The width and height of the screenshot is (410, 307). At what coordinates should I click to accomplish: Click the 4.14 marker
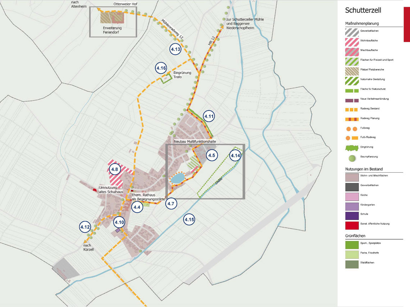pyautogui.click(x=235, y=155)
